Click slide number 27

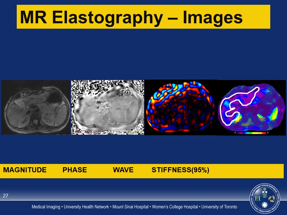click(x=5, y=196)
